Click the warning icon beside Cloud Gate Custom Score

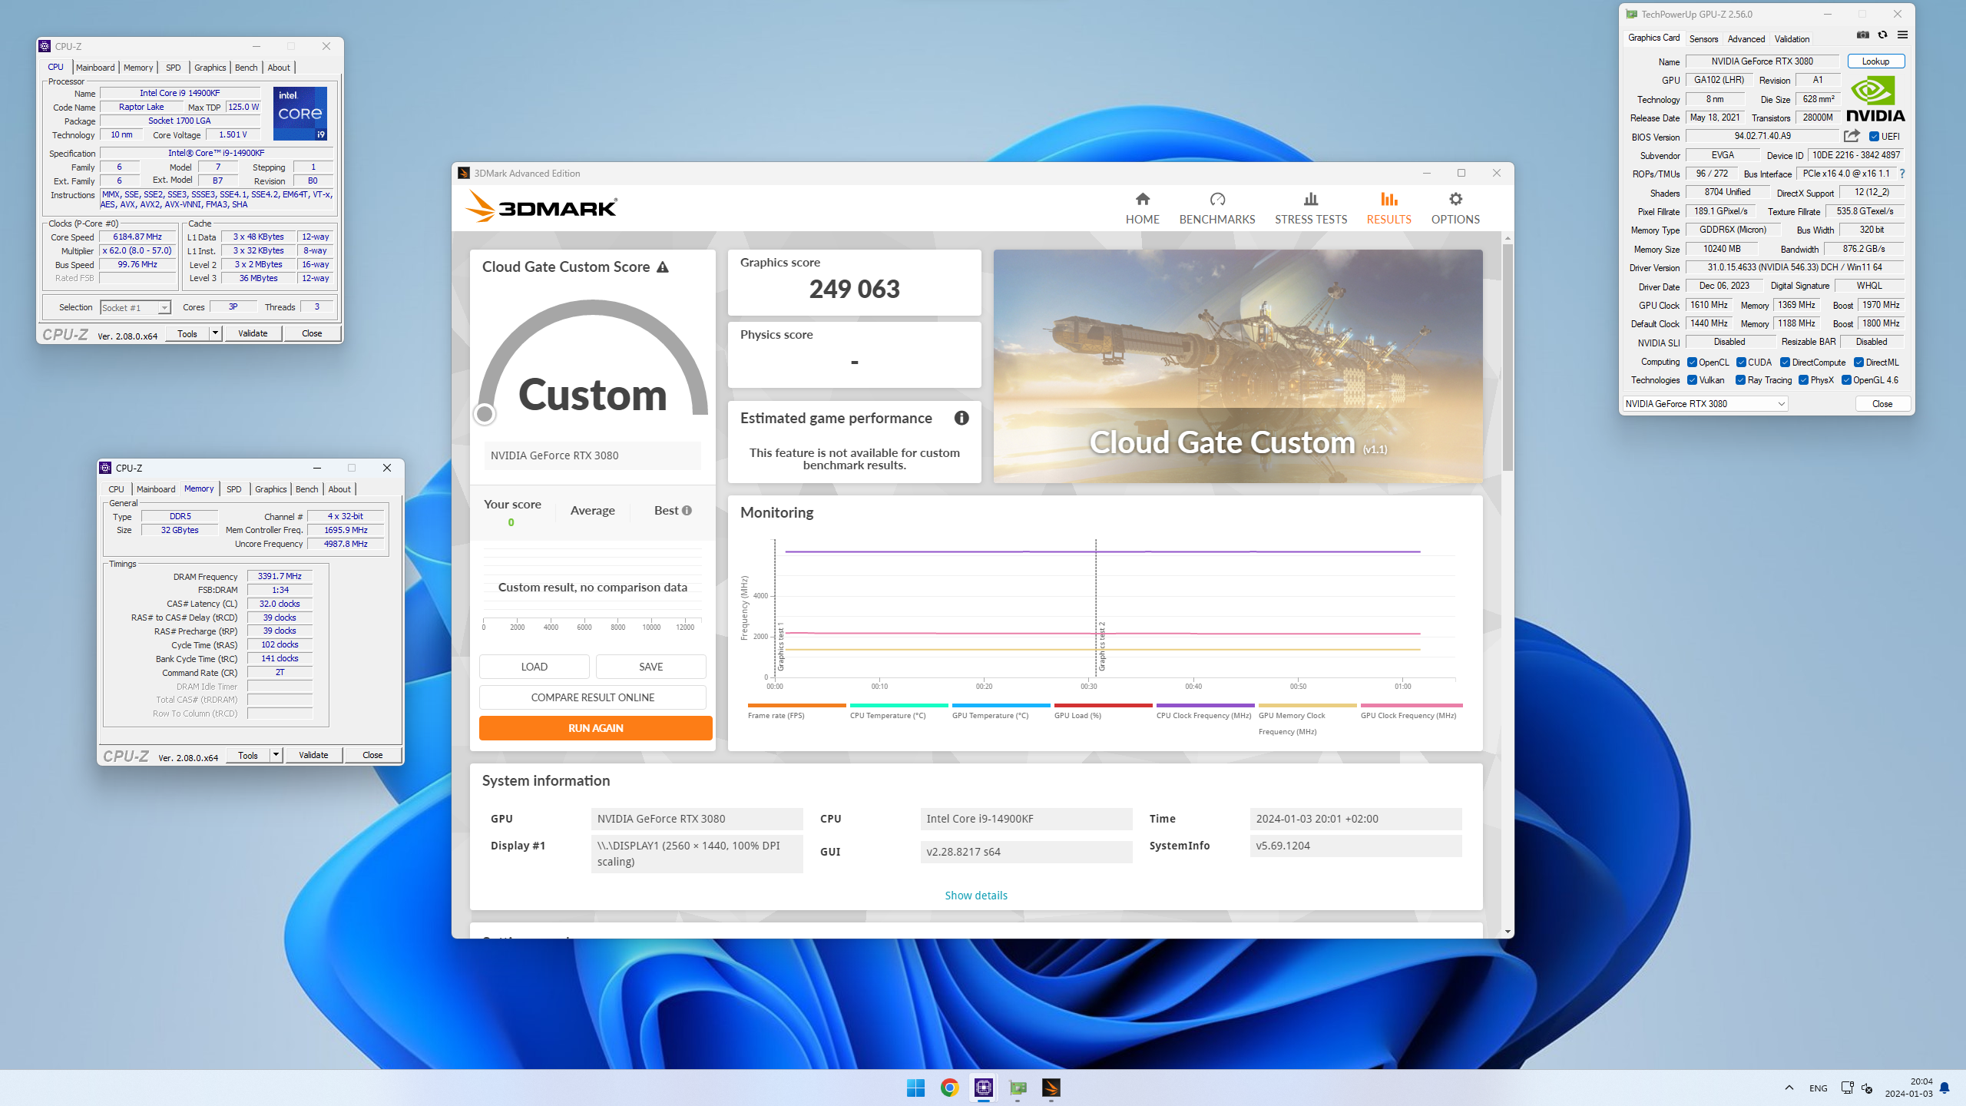point(662,267)
